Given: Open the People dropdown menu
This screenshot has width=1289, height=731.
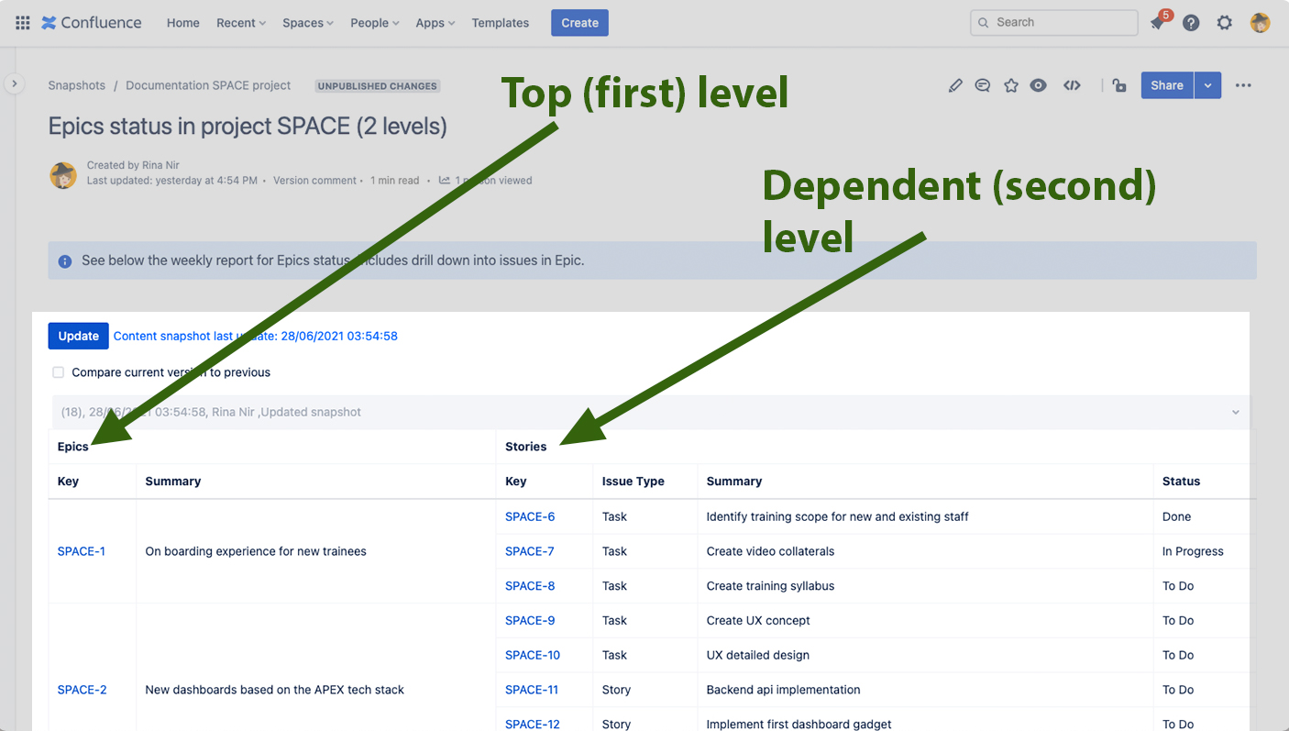Looking at the screenshot, I should [x=375, y=23].
